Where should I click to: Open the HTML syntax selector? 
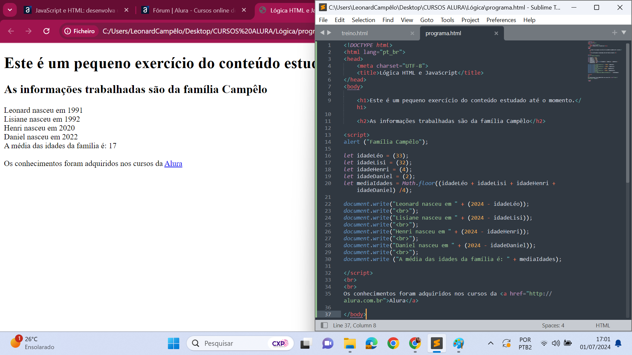(x=603, y=325)
